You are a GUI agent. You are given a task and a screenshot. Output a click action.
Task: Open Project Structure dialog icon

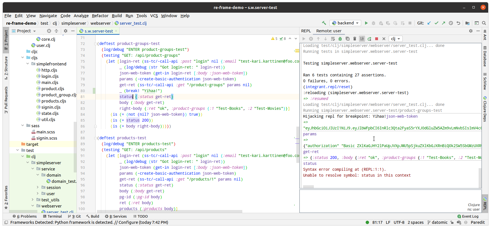tap(467, 23)
